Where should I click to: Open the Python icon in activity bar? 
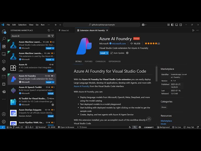point(4,69)
